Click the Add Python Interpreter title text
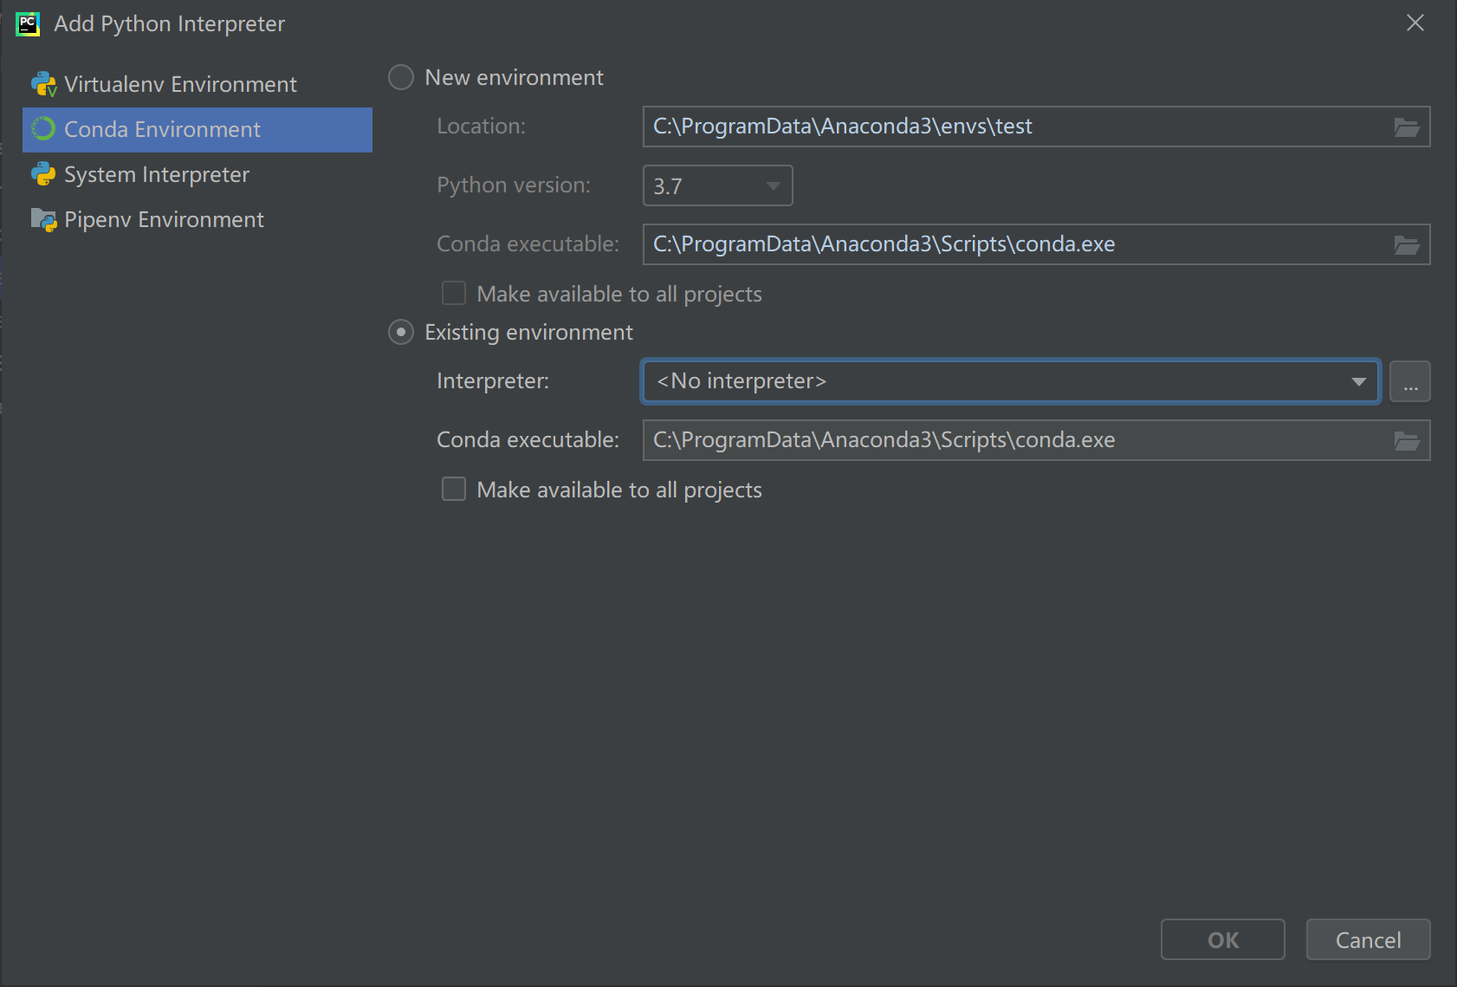1457x987 pixels. point(169,23)
